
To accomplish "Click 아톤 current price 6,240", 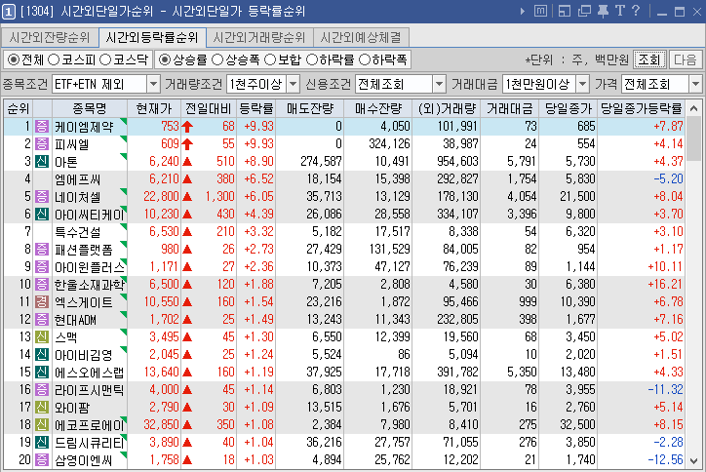I will coord(165,161).
